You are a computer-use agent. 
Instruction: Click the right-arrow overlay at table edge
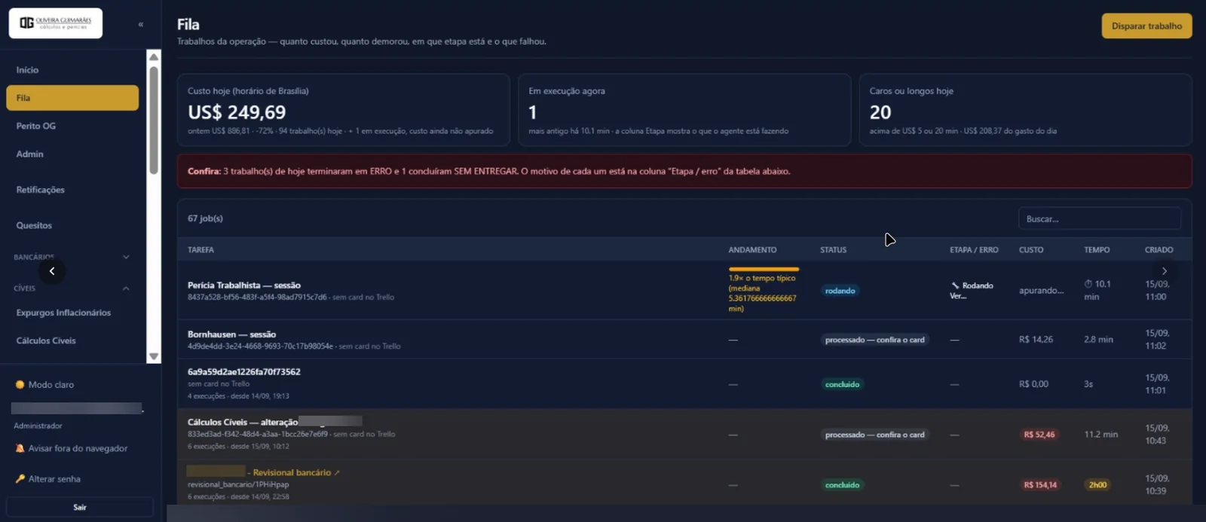point(1165,271)
